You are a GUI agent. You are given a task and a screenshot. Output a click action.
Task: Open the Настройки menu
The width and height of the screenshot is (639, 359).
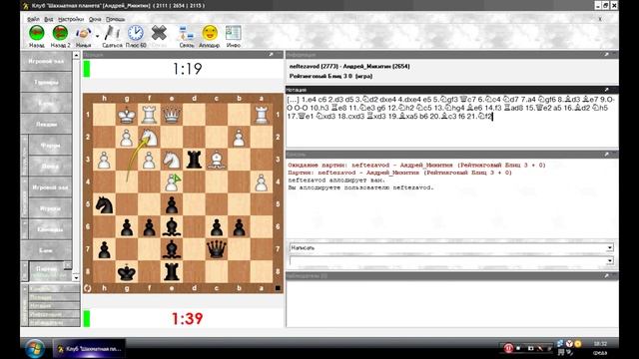(71, 19)
